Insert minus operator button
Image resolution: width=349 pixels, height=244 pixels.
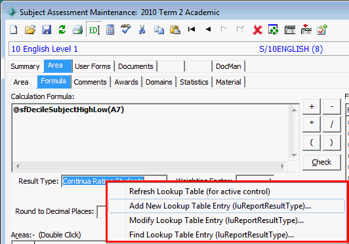point(332,106)
